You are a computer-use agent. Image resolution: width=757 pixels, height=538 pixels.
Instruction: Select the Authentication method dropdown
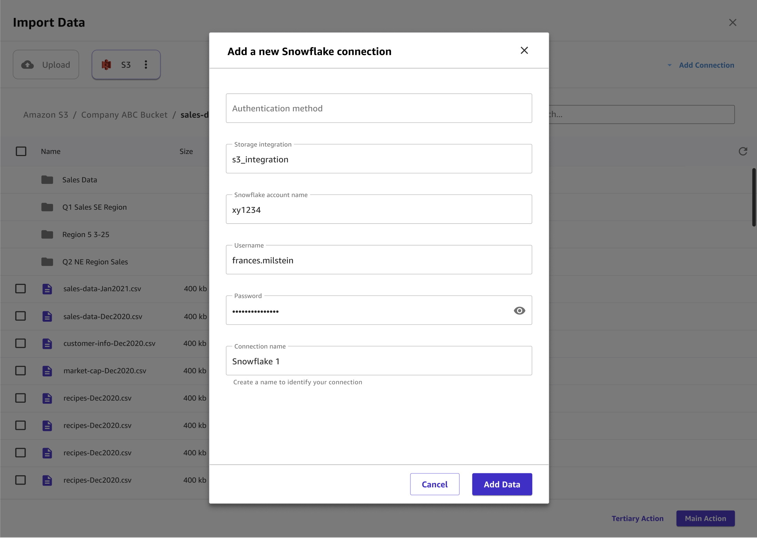click(x=379, y=108)
